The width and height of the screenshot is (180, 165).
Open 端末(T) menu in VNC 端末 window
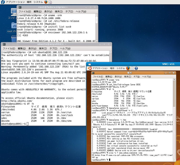(x=128, y=76)
